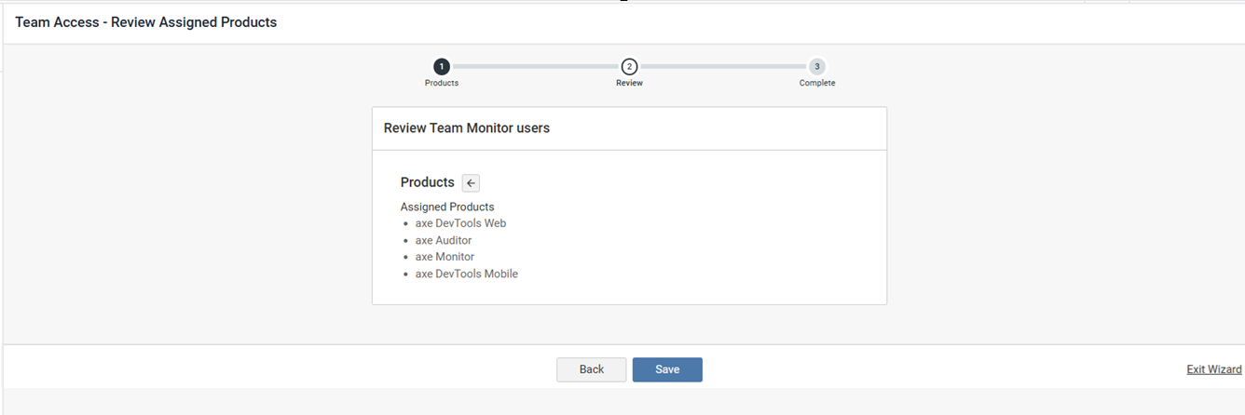1245x415 pixels.
Task: Click the progress bar between steps 2 and 3
Action: tap(722, 66)
